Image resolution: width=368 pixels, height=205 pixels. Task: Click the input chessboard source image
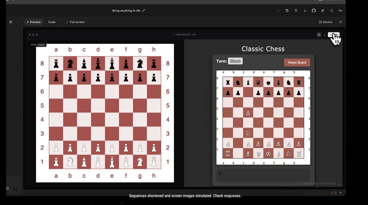coord(105,113)
